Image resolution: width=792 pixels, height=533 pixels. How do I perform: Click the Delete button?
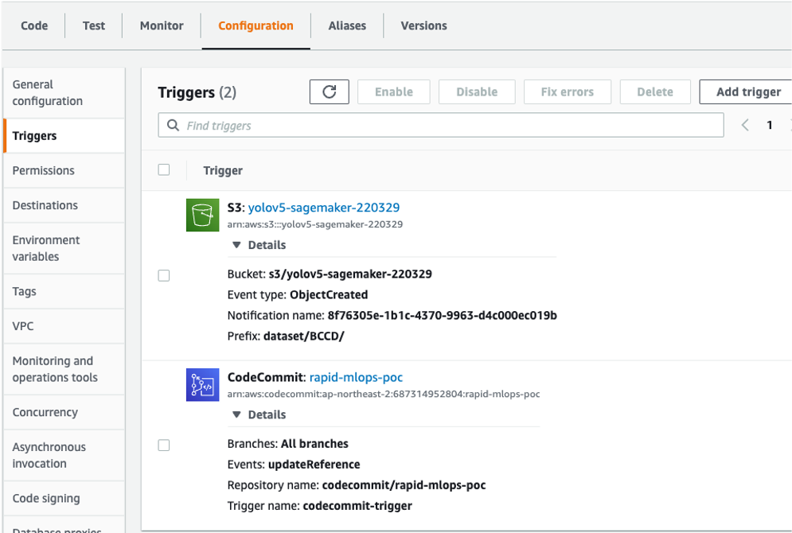pos(655,91)
